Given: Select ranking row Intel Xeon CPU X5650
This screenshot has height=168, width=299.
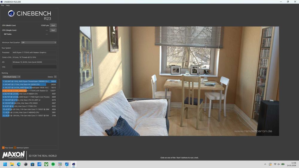Looking at the screenshot, I should [x=29, y=103].
